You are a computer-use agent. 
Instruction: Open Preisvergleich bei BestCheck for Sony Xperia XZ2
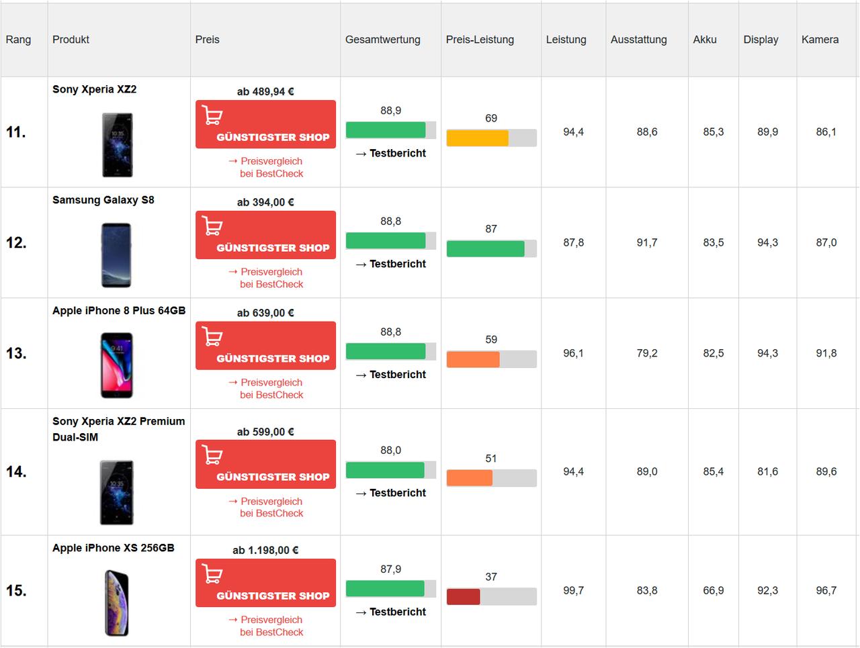(266, 167)
